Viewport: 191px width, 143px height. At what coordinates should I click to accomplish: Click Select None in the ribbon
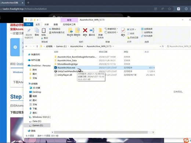pyautogui.click(x=147, y=32)
